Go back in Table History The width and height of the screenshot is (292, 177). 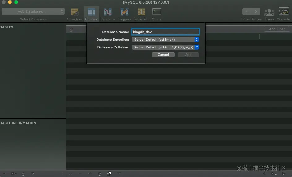pos(247,11)
